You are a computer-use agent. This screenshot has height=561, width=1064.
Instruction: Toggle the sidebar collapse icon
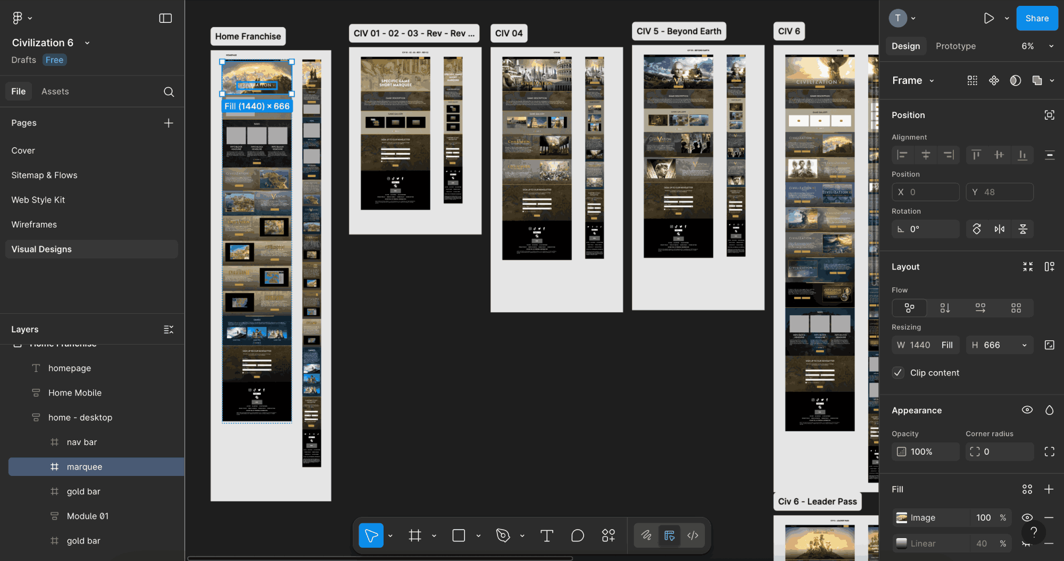(x=165, y=18)
